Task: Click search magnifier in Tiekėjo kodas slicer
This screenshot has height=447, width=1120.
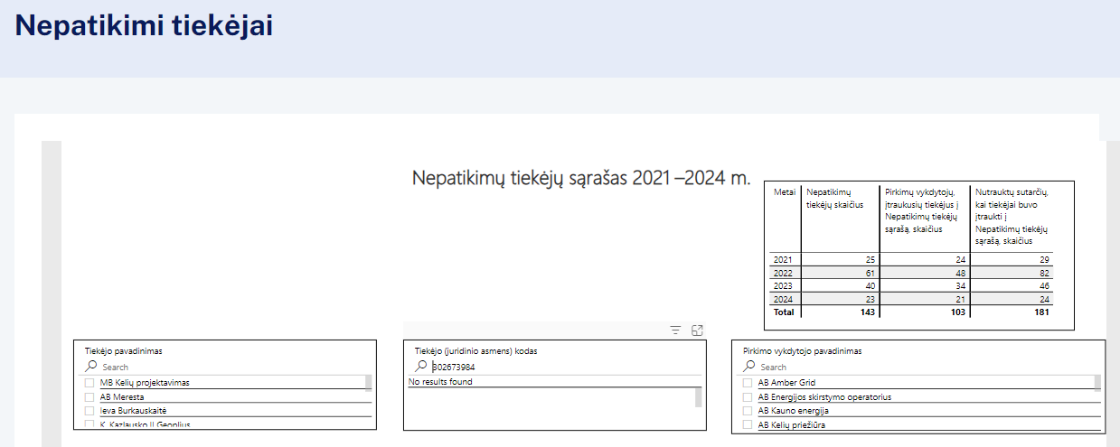Action: click(420, 367)
